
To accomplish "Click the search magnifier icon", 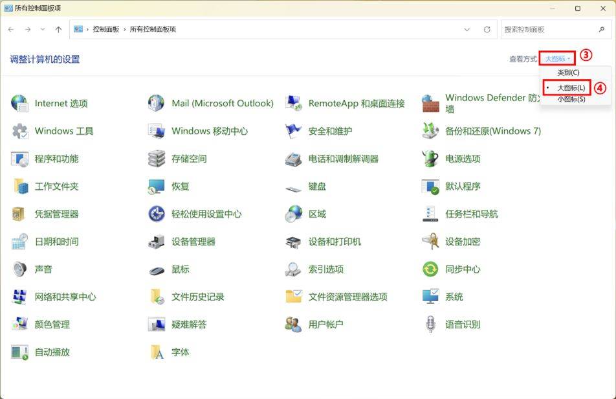I will [602, 29].
